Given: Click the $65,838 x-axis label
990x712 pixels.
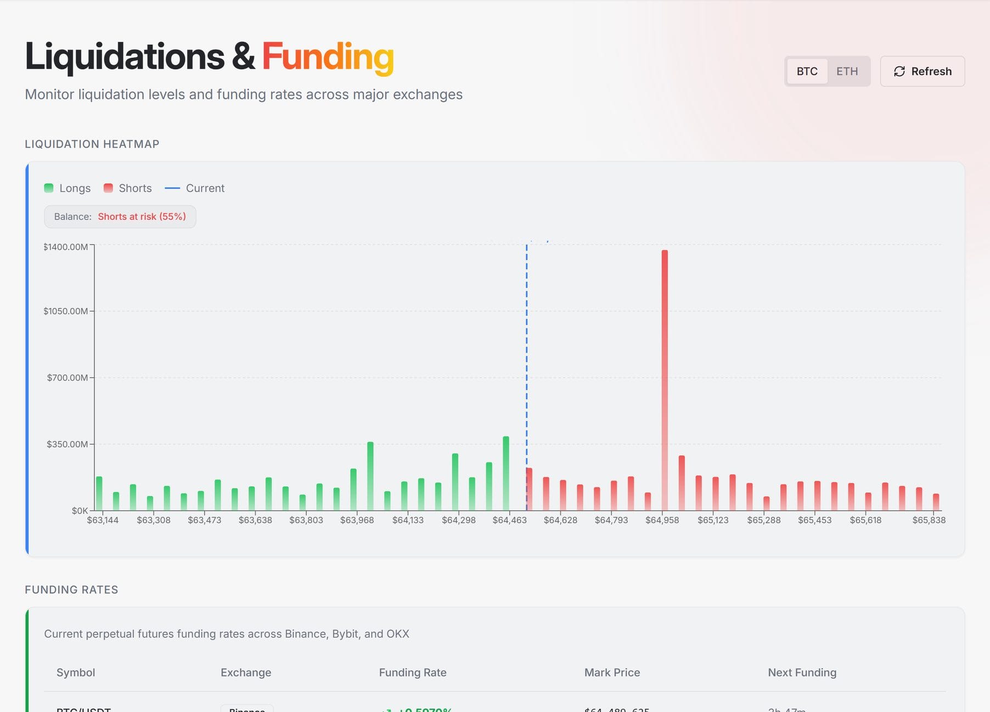Looking at the screenshot, I should point(929,520).
